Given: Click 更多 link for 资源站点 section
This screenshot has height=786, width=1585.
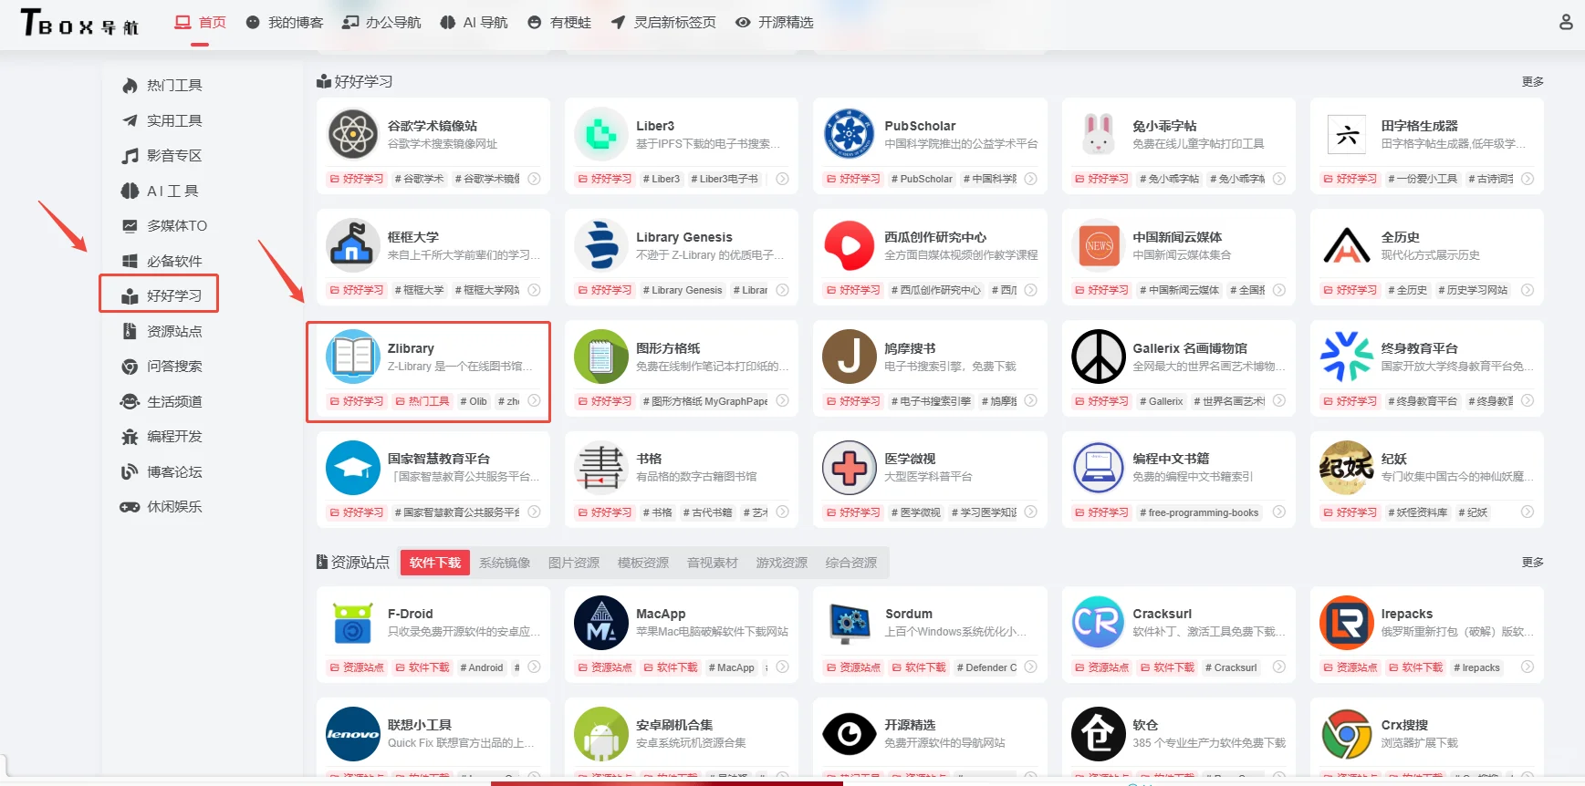Looking at the screenshot, I should [1533, 562].
